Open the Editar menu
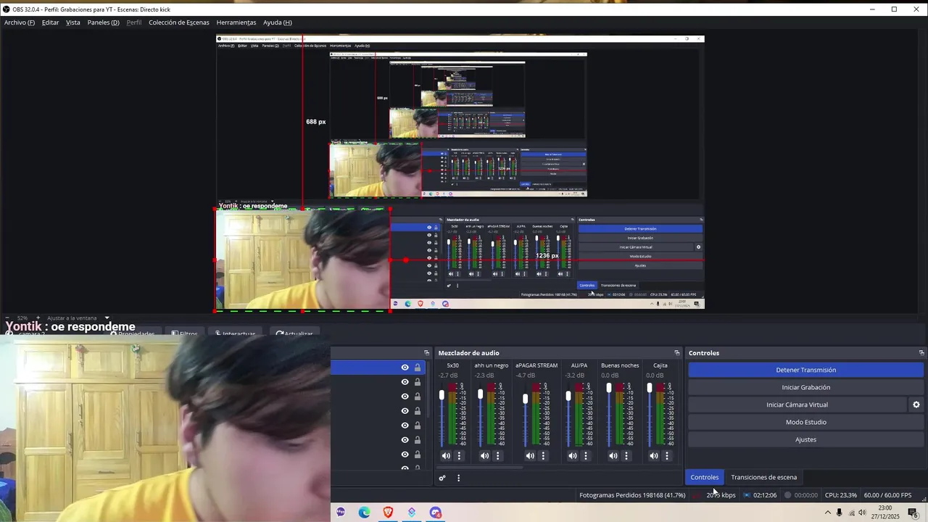The width and height of the screenshot is (928, 522). 50,22
